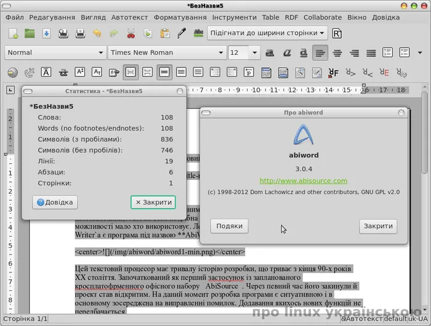
Task: Click the Print Preview icon
Action: coord(63,33)
